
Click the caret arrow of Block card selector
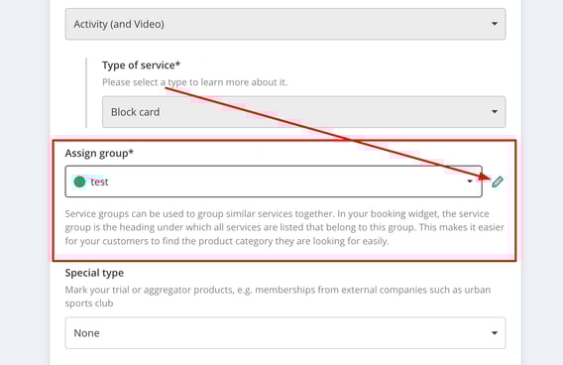pyautogui.click(x=495, y=112)
